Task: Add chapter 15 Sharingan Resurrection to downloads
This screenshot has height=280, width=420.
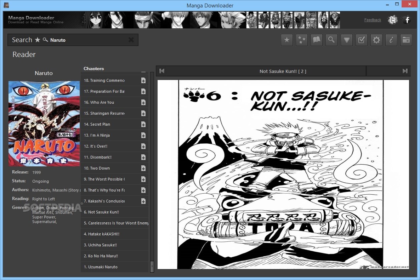Action: click(x=143, y=114)
